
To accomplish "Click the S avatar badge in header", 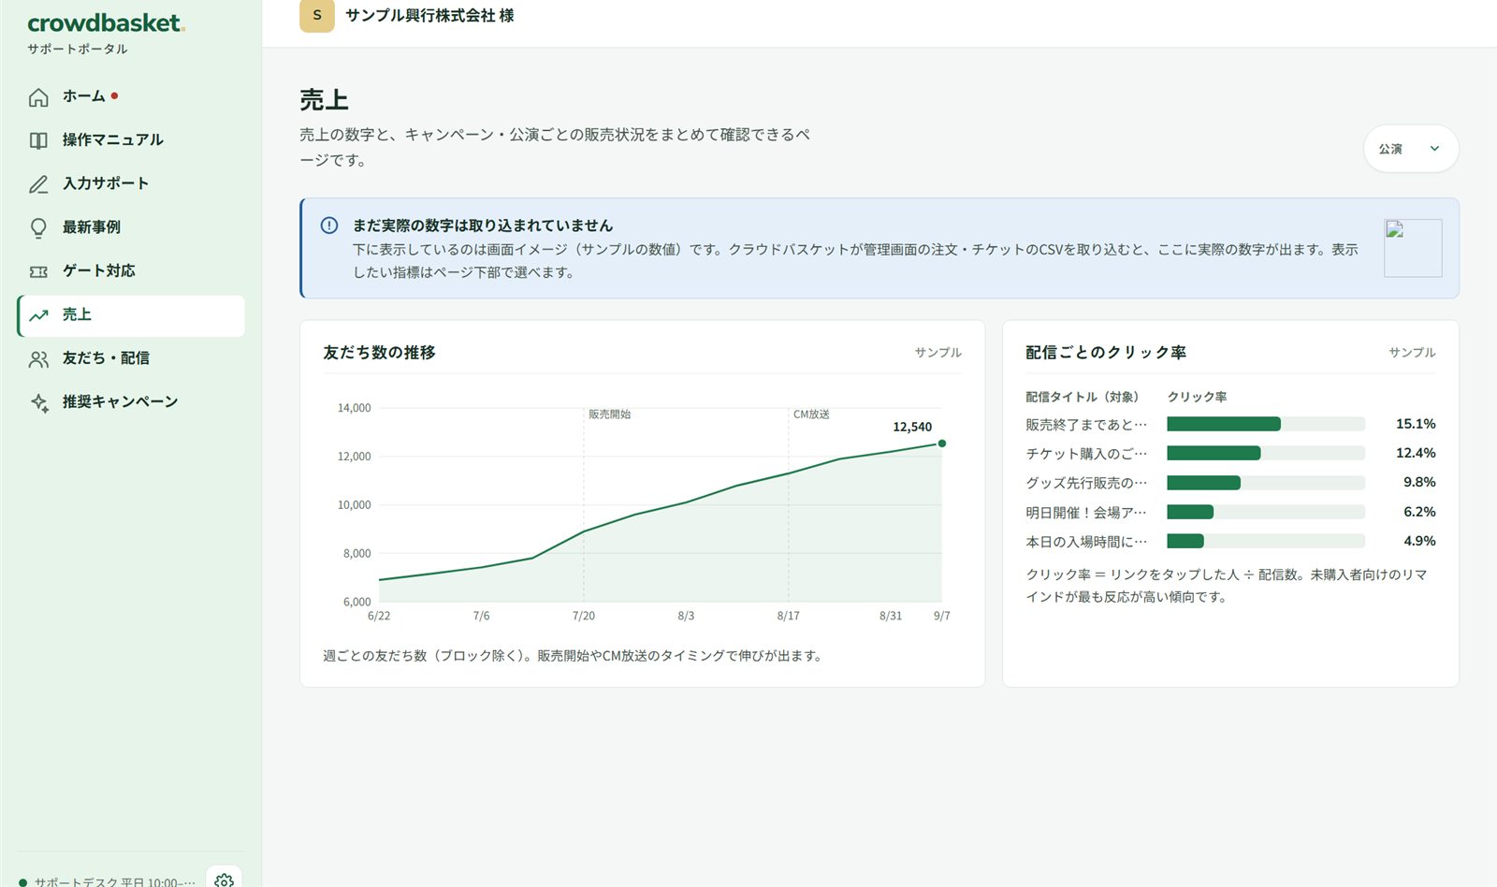I will [317, 15].
